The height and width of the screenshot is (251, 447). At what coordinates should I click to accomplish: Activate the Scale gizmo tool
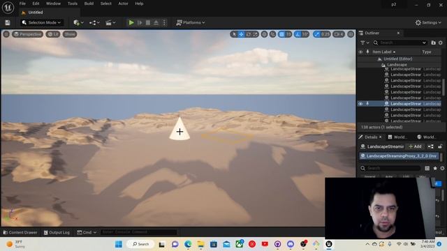pyautogui.click(x=255, y=34)
